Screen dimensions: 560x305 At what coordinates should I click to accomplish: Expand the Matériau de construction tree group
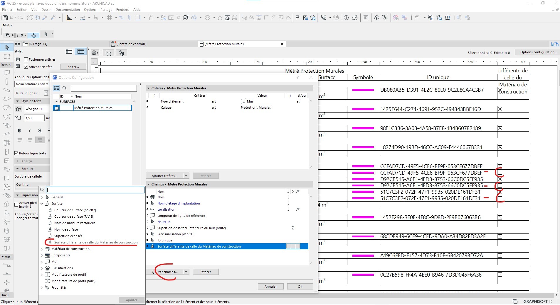click(42, 249)
